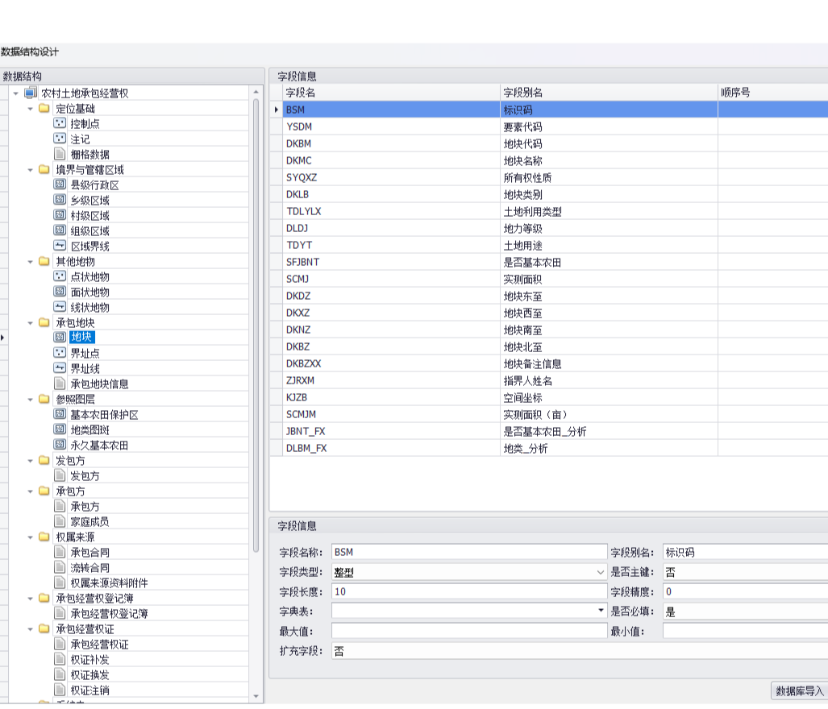Click the 字段别名 input showing 标识码
This screenshot has width=828, height=709.
coord(745,552)
